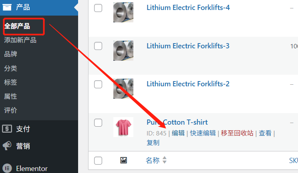Click the Elementor logo icon
The width and height of the screenshot is (298, 173).
(7, 168)
